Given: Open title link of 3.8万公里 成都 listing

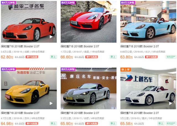Looking at the screenshot, I should click(20, 46).
